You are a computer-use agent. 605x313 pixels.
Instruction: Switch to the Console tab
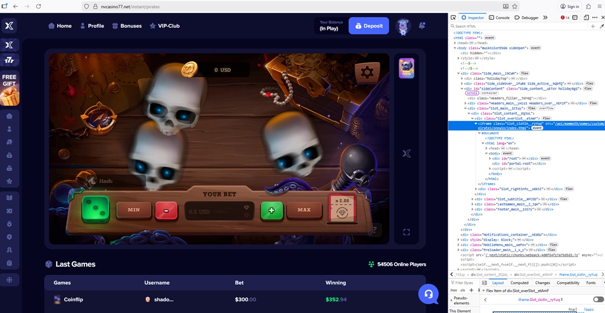click(499, 18)
